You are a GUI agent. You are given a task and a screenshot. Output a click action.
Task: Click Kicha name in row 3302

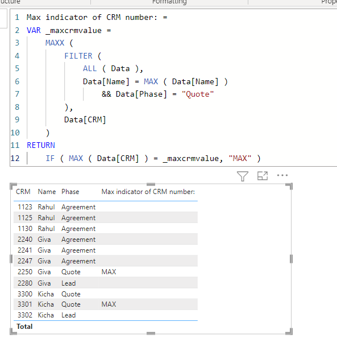pyautogui.click(x=46, y=315)
